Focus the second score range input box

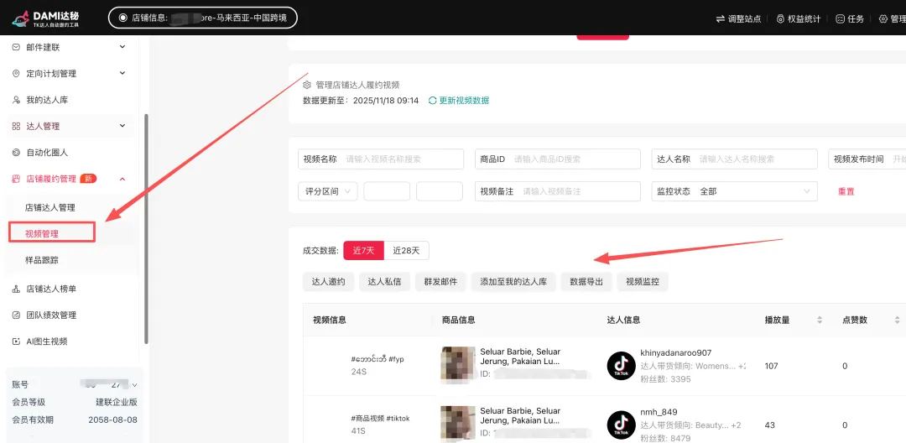439,191
